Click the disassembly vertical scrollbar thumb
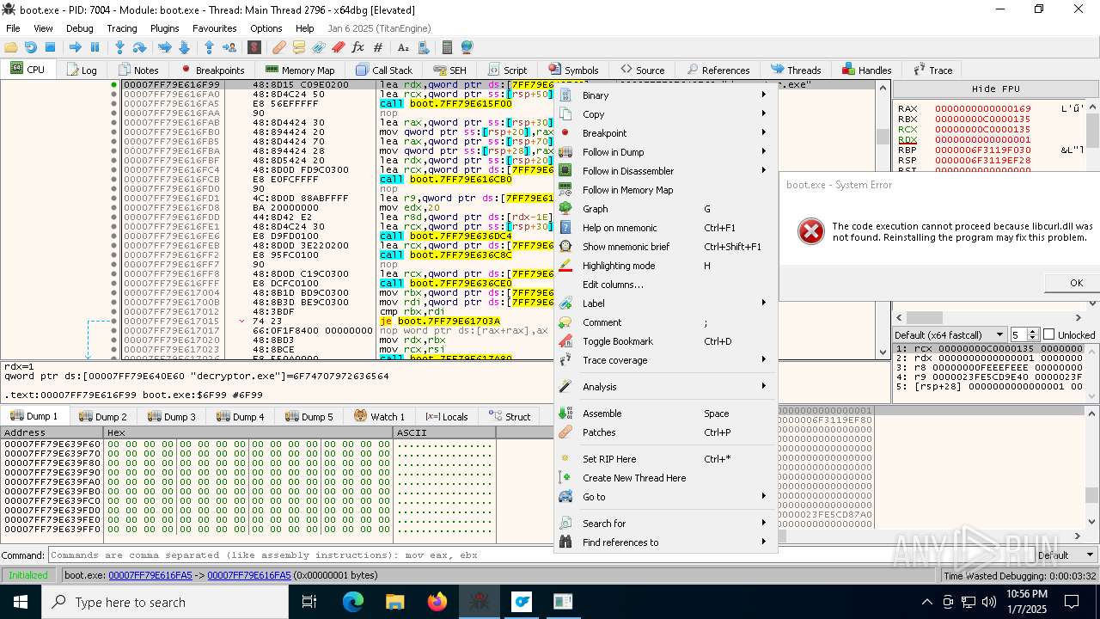Image resolution: width=1100 pixels, height=619 pixels. [x=883, y=137]
